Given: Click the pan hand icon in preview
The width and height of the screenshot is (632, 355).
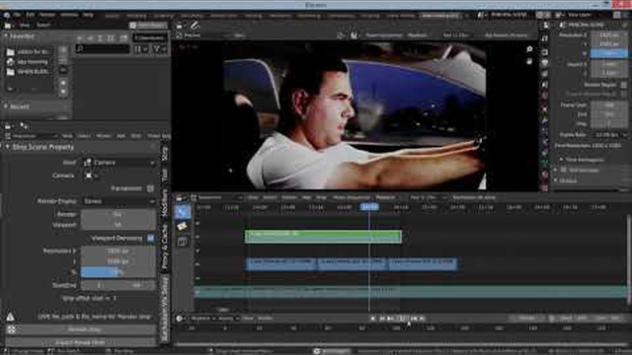Looking at the screenshot, I should [529, 61].
